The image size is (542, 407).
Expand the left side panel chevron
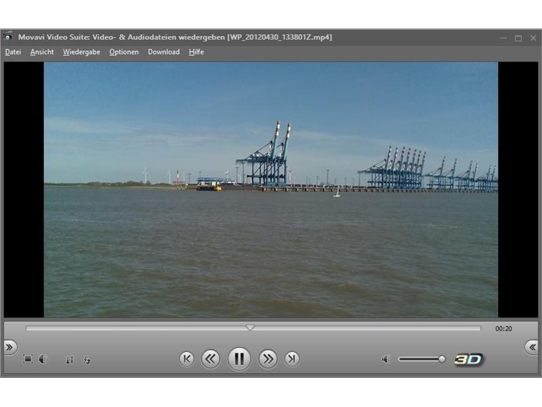tap(9, 347)
